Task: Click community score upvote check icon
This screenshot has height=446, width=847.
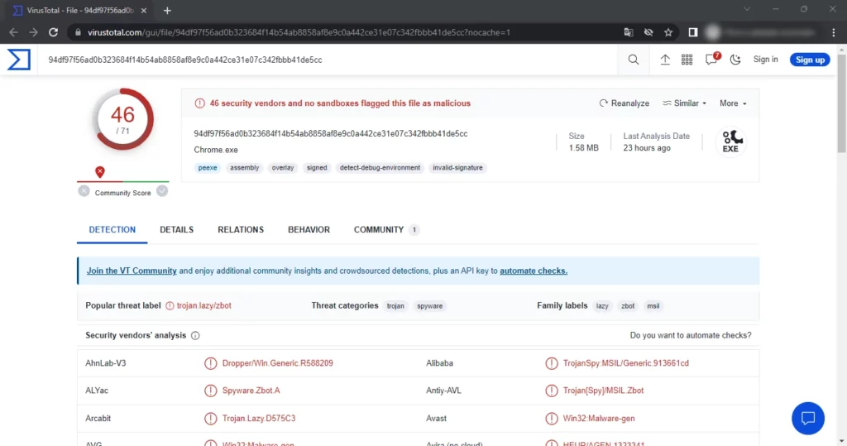Action: (x=162, y=191)
